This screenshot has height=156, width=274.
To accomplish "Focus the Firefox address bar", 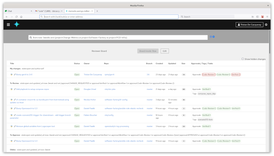I will tap(109, 17).
